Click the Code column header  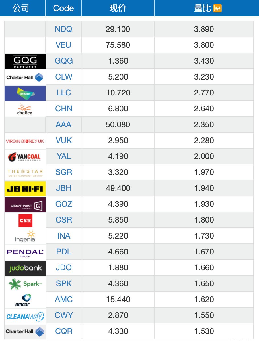pos(63,8)
